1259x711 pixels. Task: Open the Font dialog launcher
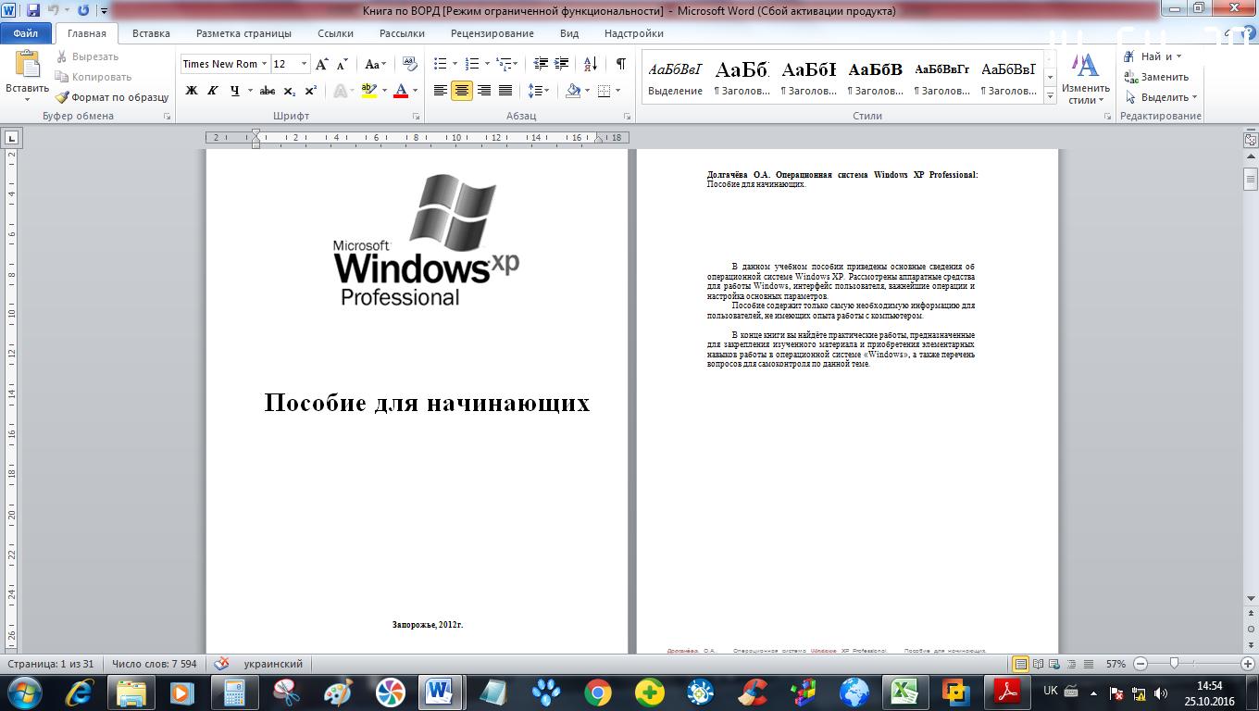point(416,117)
